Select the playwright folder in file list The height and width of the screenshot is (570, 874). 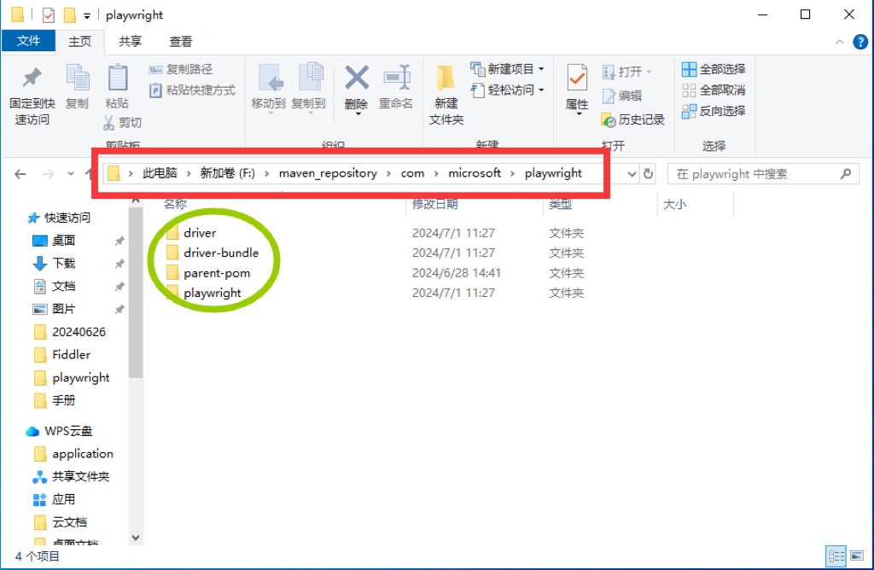203,293
